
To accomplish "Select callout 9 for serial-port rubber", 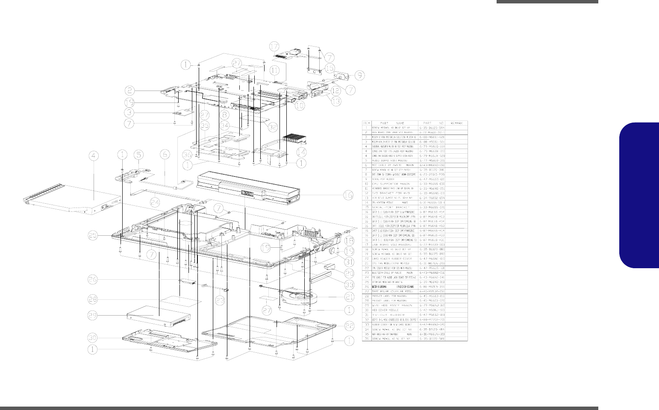I will click(359, 75).
